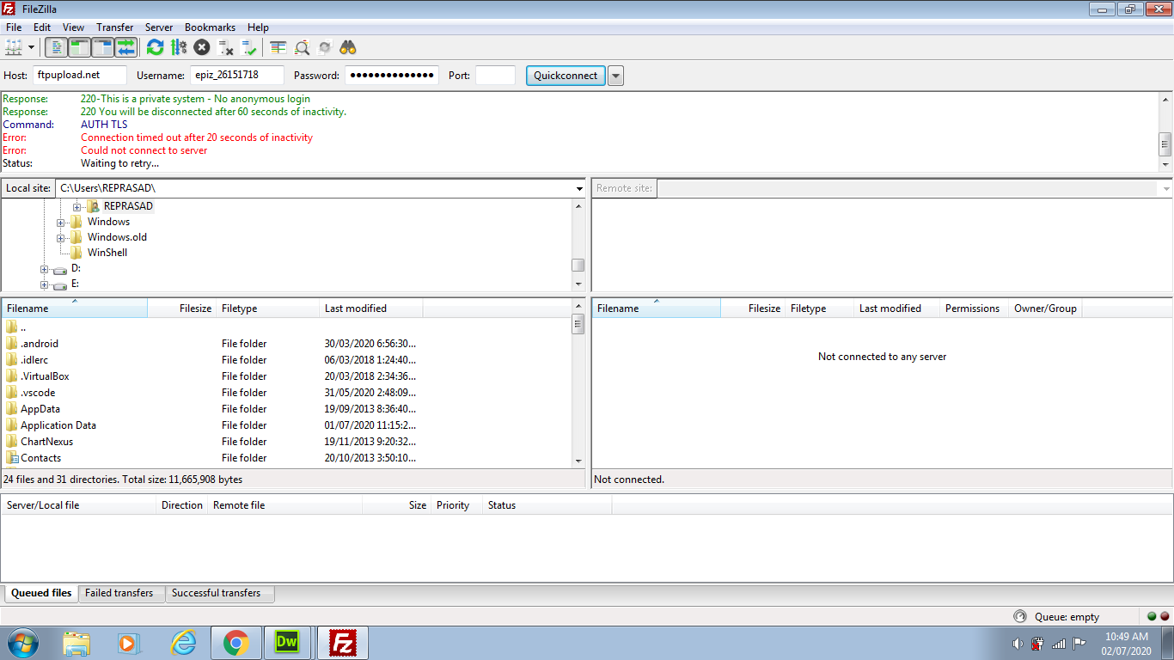This screenshot has height=660, width=1174.
Task: Cancel the current operation
Action: tap(202, 47)
